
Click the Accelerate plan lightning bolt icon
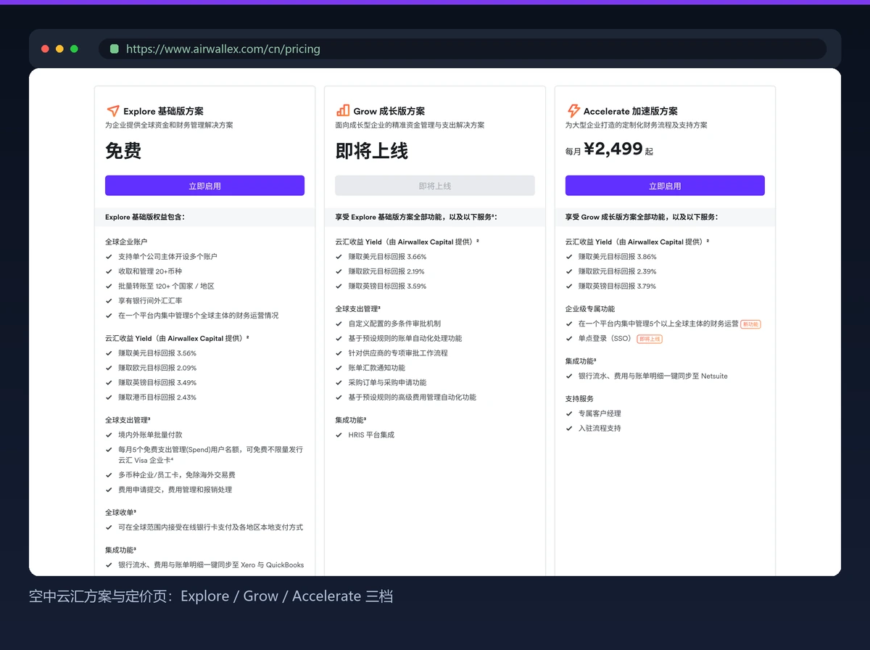tap(573, 110)
